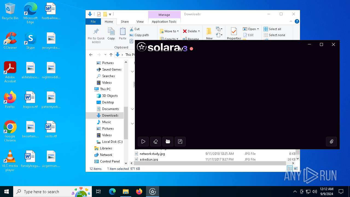Open the CCleaner desktop shortcut
The height and width of the screenshot is (197, 350).
click(x=10, y=41)
